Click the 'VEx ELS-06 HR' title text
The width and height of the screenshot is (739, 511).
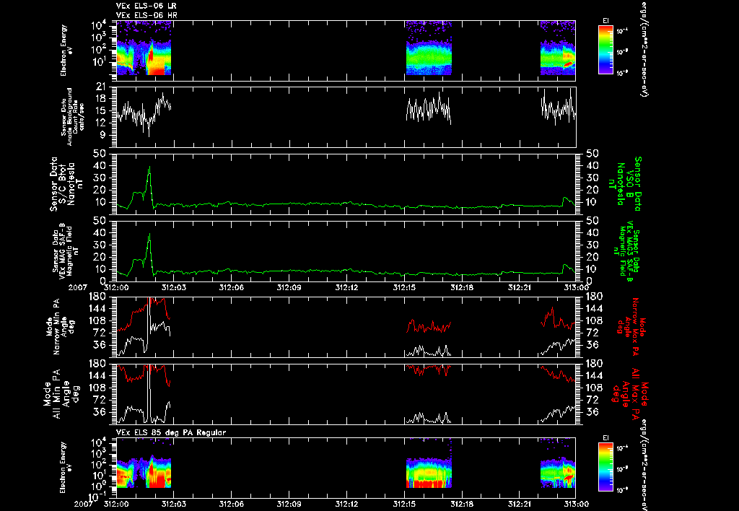(147, 15)
